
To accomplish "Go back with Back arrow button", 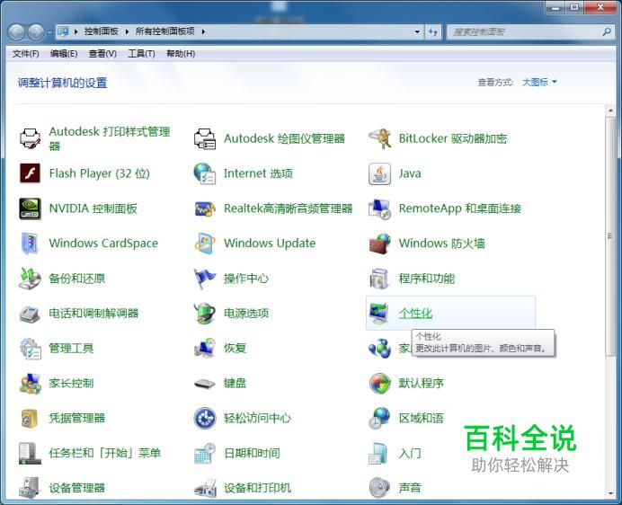I will 16,32.
